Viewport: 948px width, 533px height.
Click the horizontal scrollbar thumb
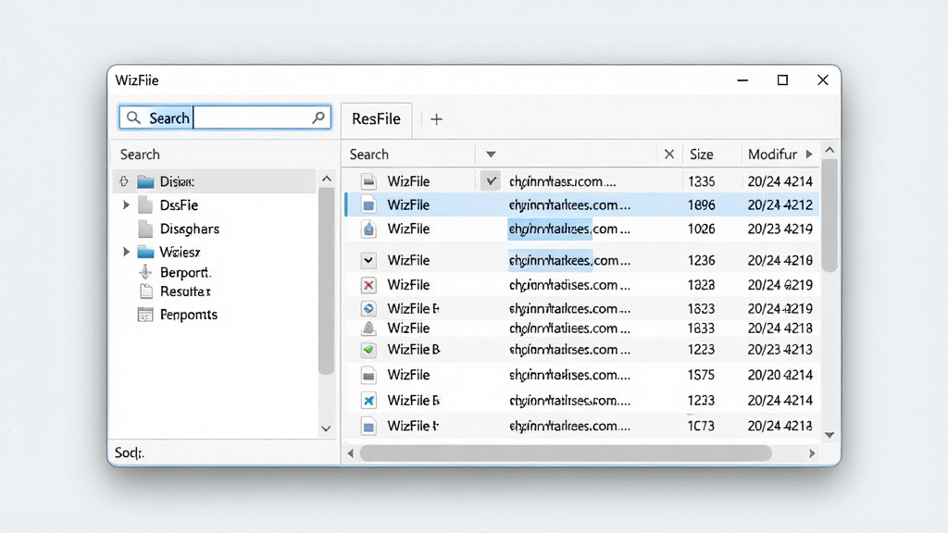click(566, 453)
